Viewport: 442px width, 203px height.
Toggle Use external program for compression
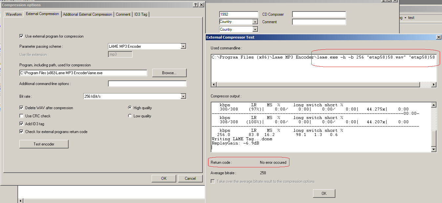[x=21, y=36]
